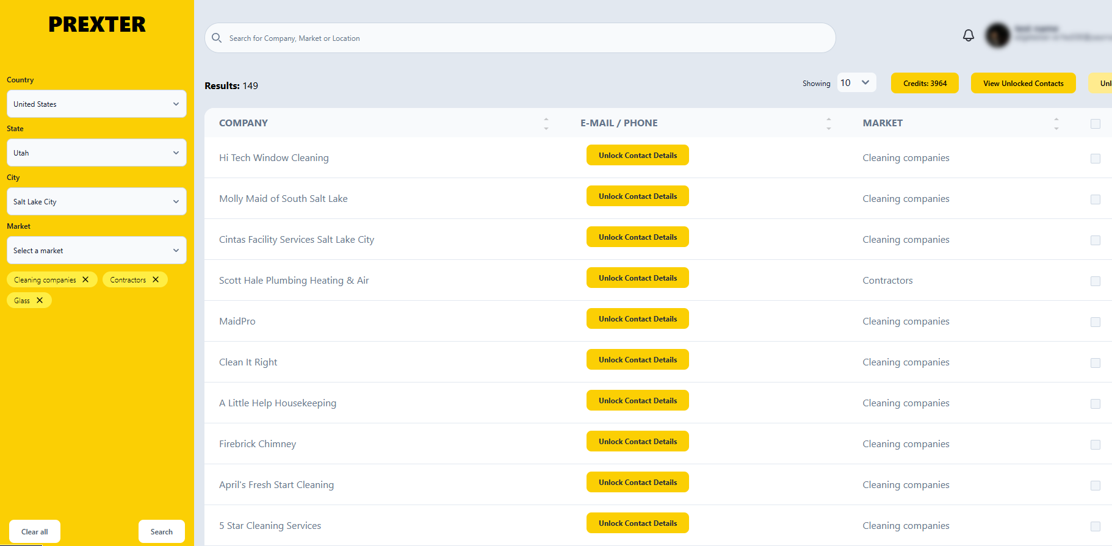1112x546 pixels.
Task: Sort by the COMPANY column arrows
Action: (546, 123)
